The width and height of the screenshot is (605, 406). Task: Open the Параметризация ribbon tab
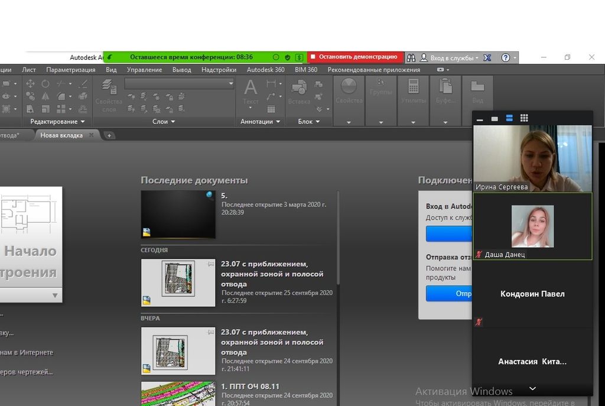71,70
